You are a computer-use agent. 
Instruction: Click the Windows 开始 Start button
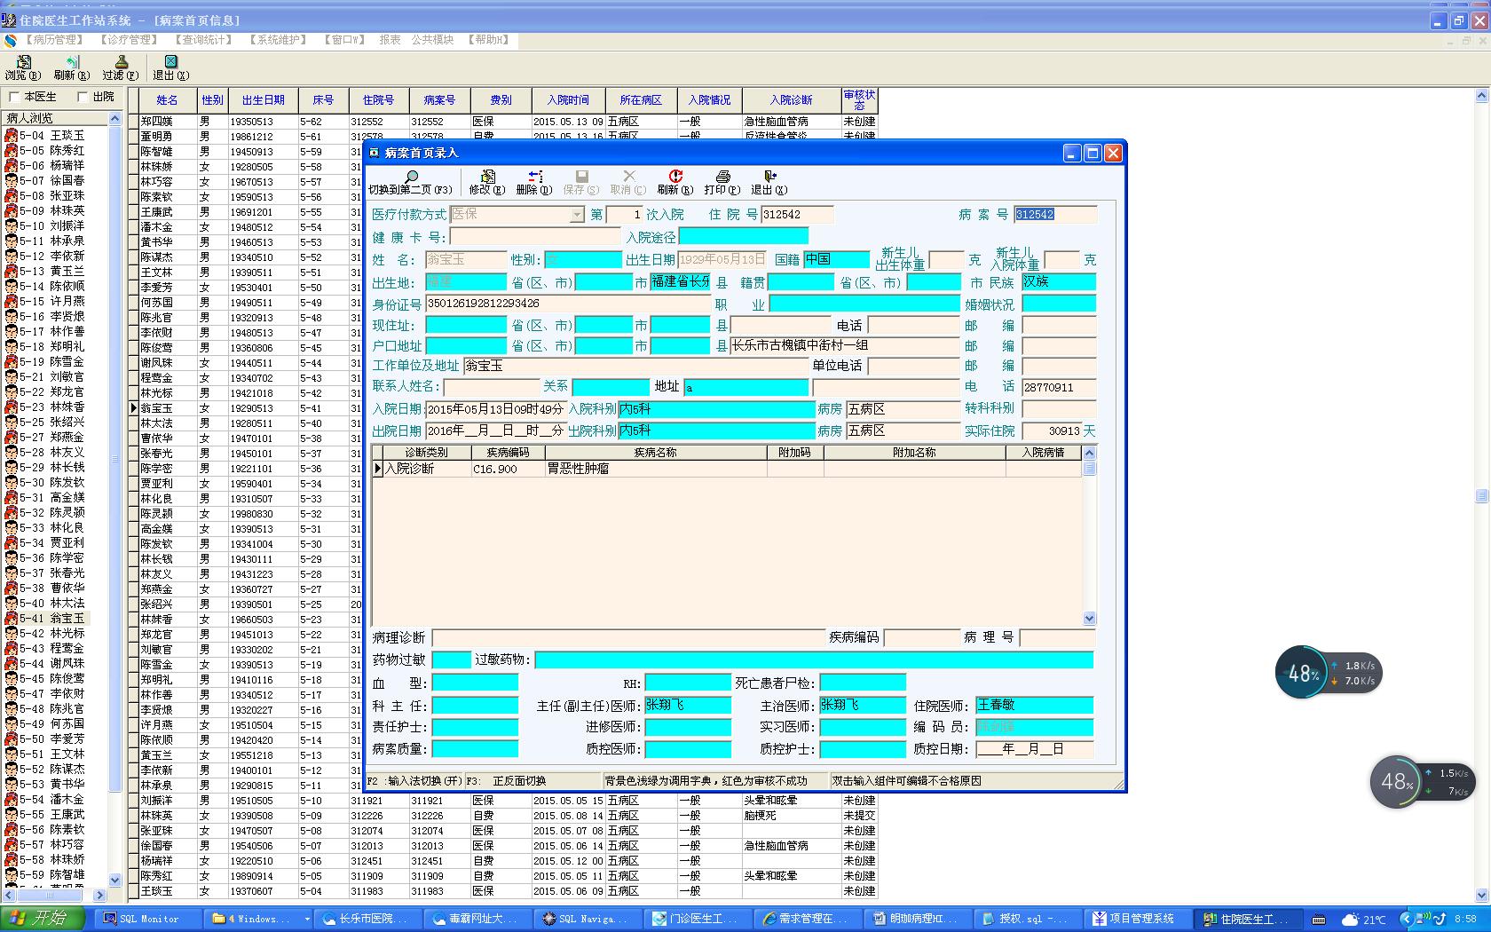coord(43,918)
